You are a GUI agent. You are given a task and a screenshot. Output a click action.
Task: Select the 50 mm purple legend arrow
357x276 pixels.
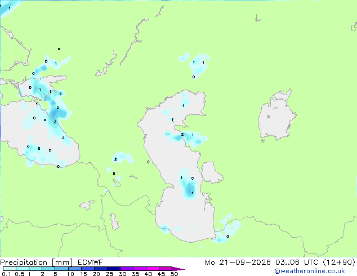click(179, 269)
